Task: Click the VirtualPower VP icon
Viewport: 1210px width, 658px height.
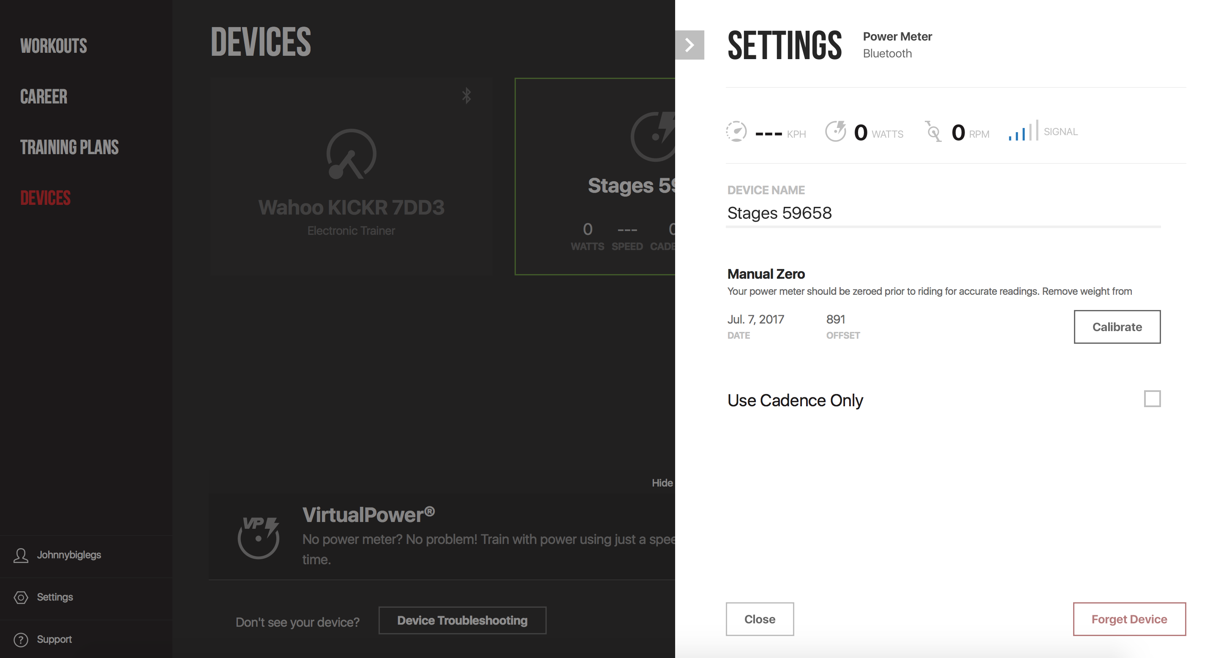Action: [258, 537]
